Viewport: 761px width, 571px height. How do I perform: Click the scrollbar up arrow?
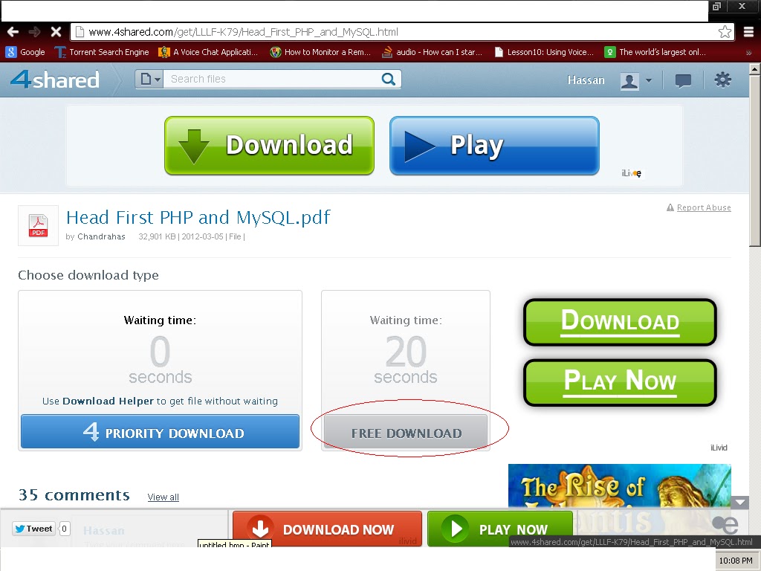point(755,69)
